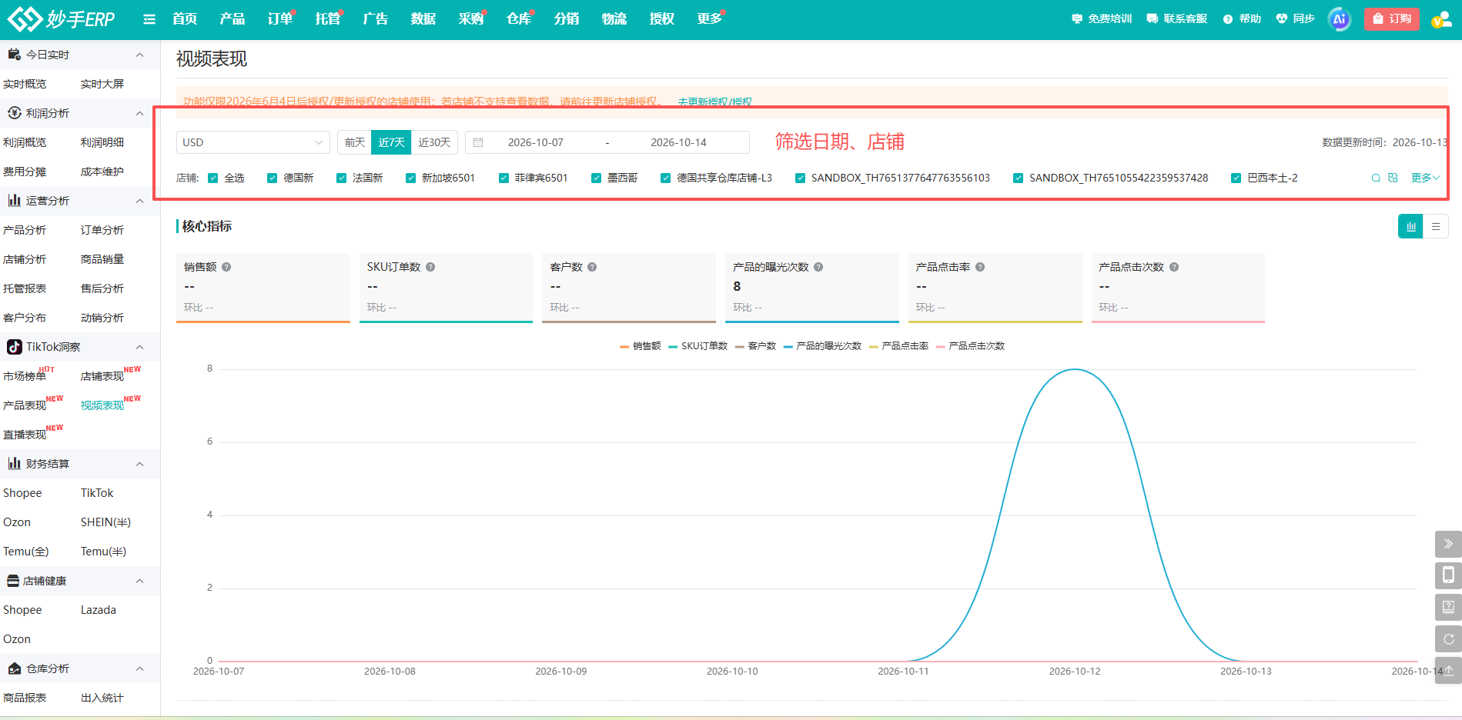The width and height of the screenshot is (1462, 720).
Task: Click the 妙手ERP logo
Action: click(62, 19)
